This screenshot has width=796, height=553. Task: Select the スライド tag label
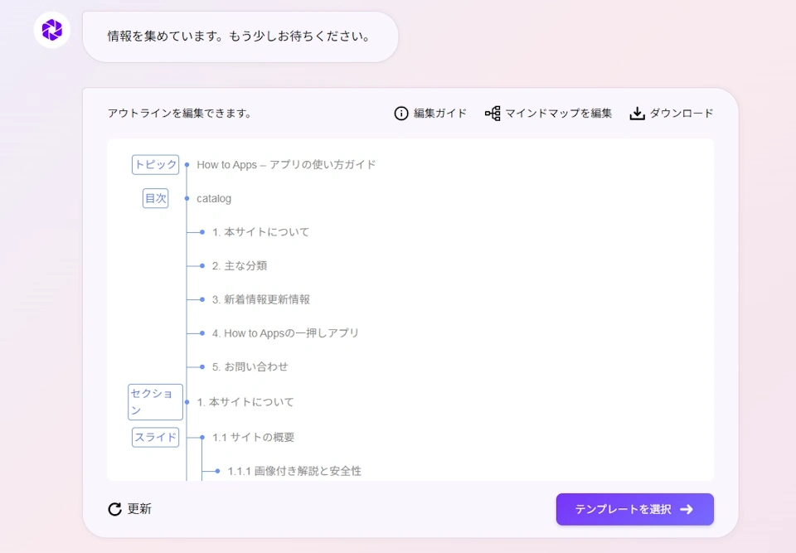coord(155,437)
